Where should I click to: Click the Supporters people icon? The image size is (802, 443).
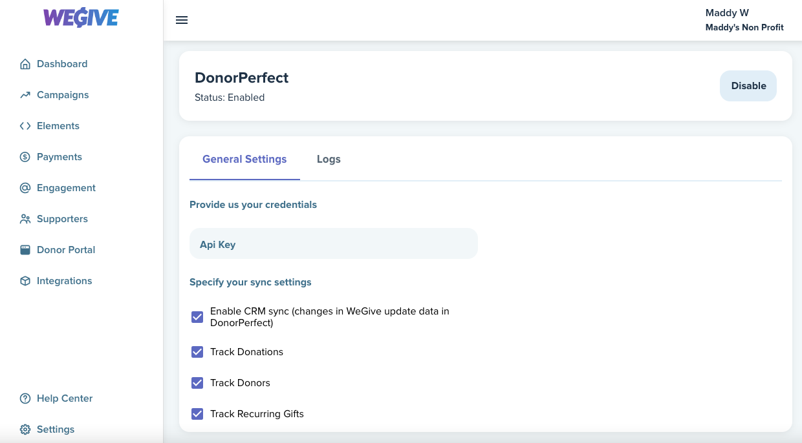pos(25,219)
